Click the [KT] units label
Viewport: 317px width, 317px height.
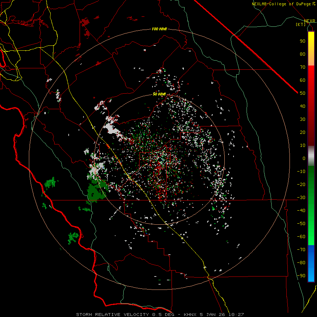(300, 24)
